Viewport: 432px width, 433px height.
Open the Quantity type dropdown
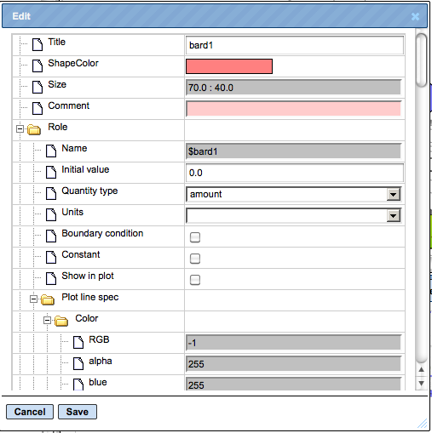click(x=394, y=195)
